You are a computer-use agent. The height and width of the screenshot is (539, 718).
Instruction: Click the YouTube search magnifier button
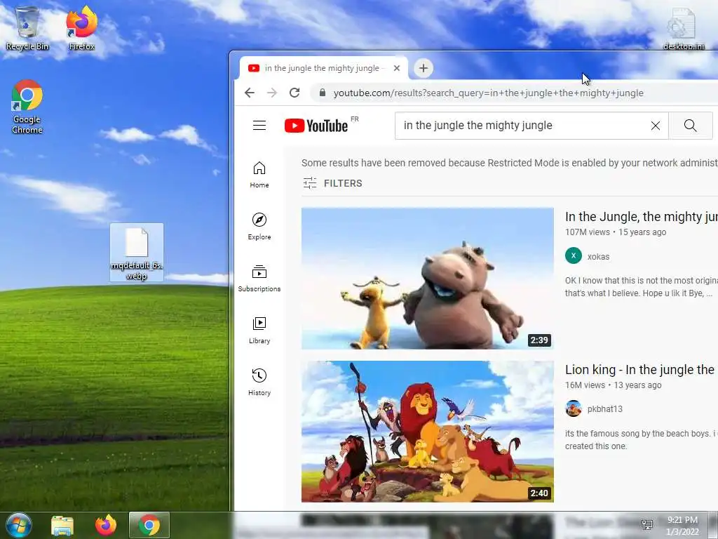coord(690,126)
